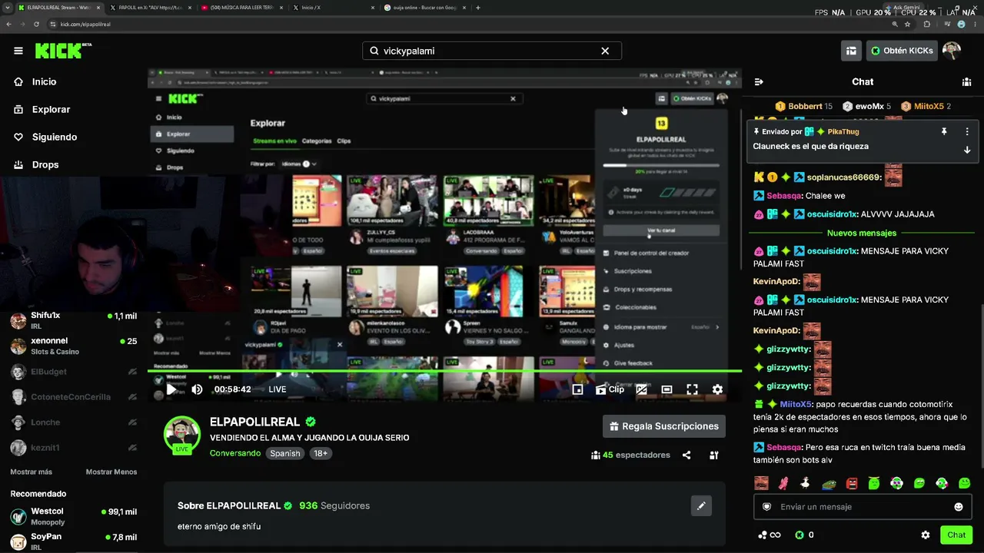
Task: Click the Spanish language tag
Action: coord(285,453)
